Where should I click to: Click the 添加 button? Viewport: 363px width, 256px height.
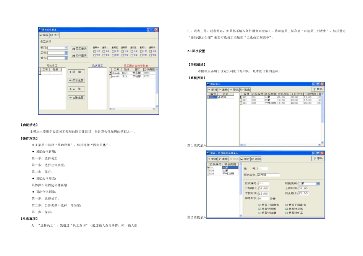point(76,72)
